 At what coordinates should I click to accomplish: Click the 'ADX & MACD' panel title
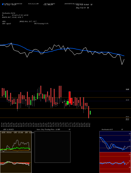coord(8,129)
